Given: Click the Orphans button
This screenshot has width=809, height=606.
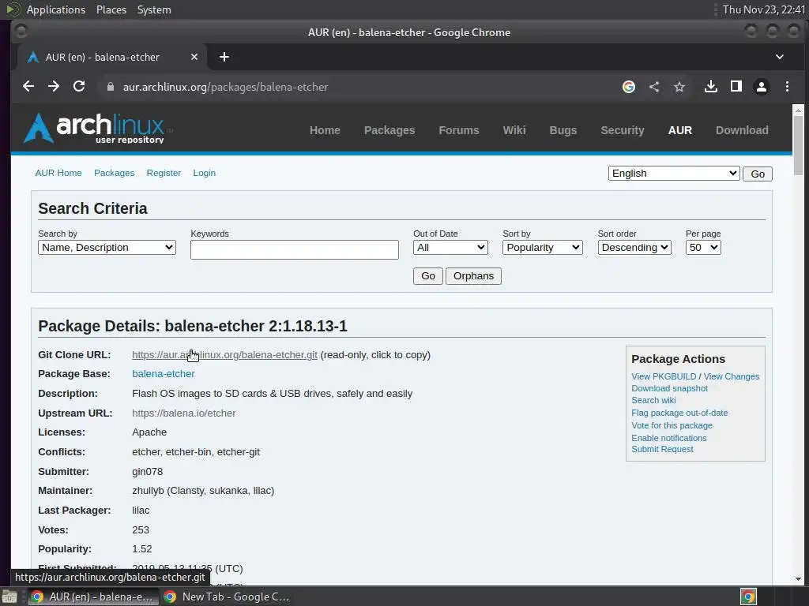Looking at the screenshot, I should point(473,275).
